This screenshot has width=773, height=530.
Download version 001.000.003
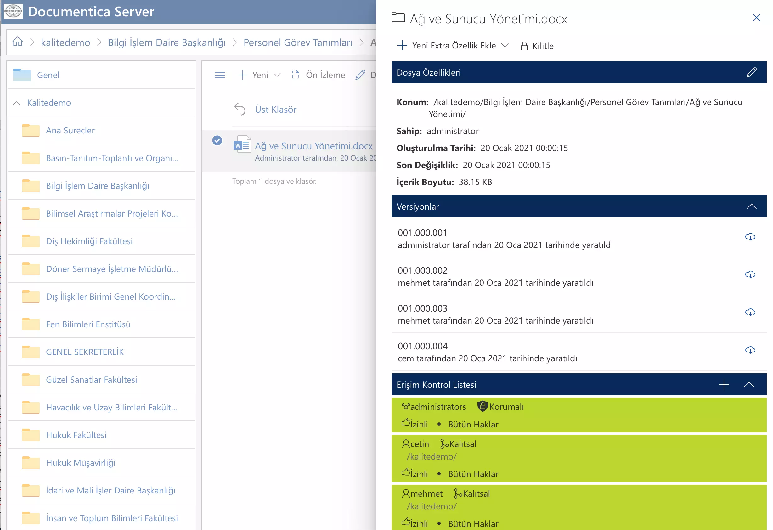click(x=750, y=313)
